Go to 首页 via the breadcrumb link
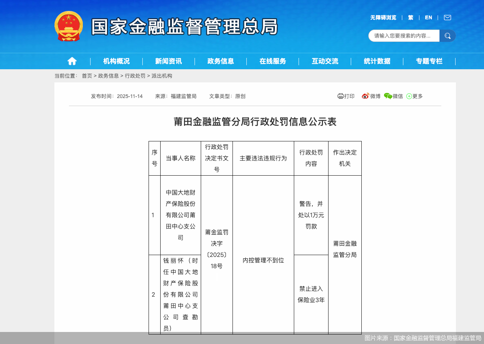 (x=87, y=76)
